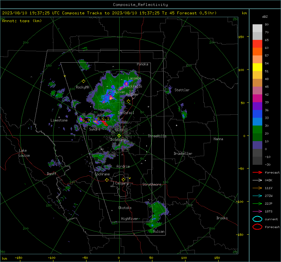Click the Cochrane town label
This screenshot has height=262, width=281.
(102, 174)
